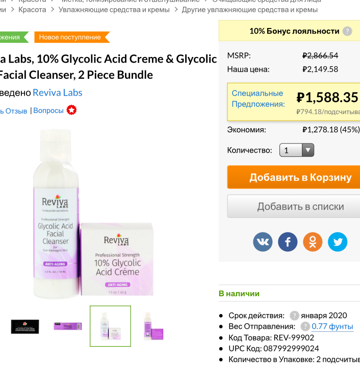Go to Увлажняющие средства и кремы breadcrumb
The image size is (360, 367).
(x=114, y=10)
